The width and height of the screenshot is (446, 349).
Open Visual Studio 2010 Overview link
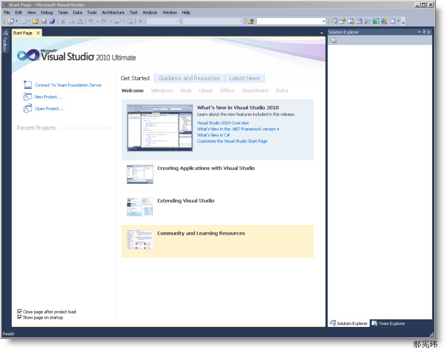(223, 123)
